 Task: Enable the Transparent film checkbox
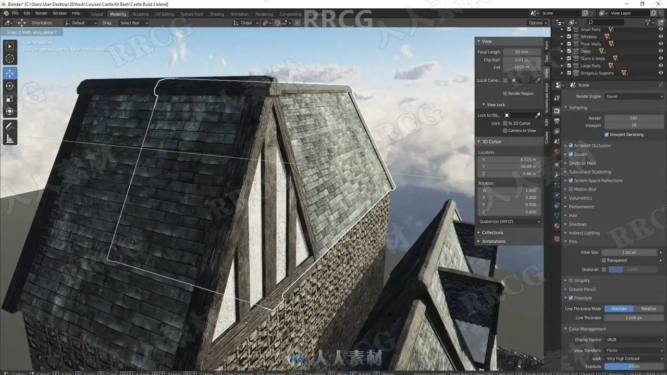tap(604, 260)
